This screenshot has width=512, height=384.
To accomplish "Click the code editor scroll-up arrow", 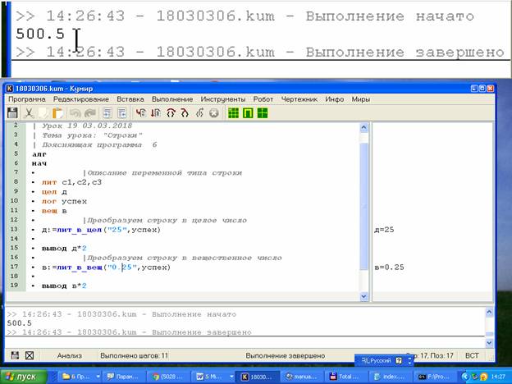I will [x=364, y=128].
